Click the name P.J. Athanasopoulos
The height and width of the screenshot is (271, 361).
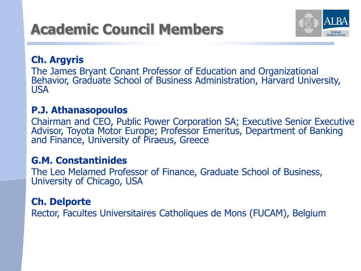tap(79, 110)
